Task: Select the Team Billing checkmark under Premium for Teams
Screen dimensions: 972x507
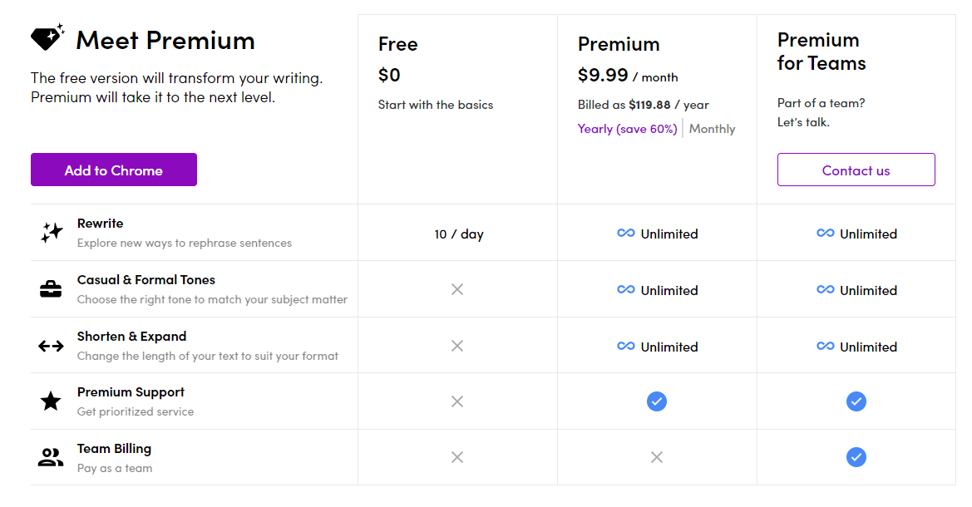Action: coord(856,456)
